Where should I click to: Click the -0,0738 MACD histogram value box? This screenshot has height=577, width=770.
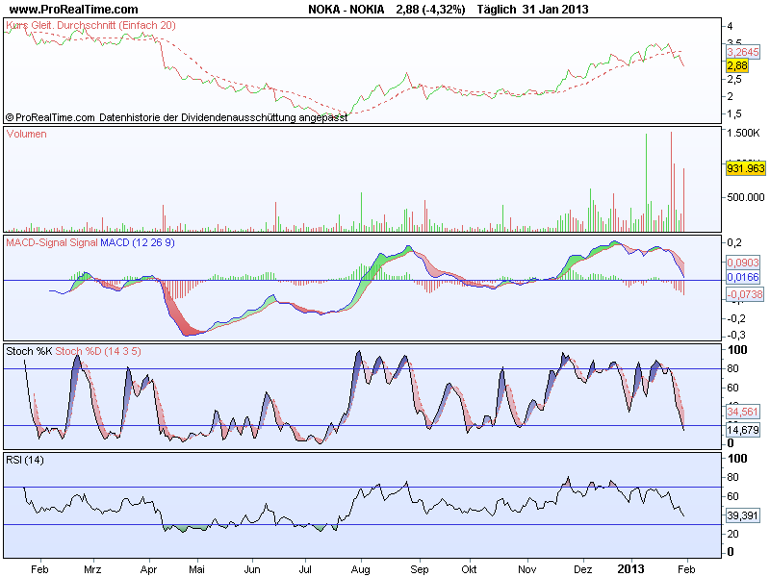click(x=744, y=294)
